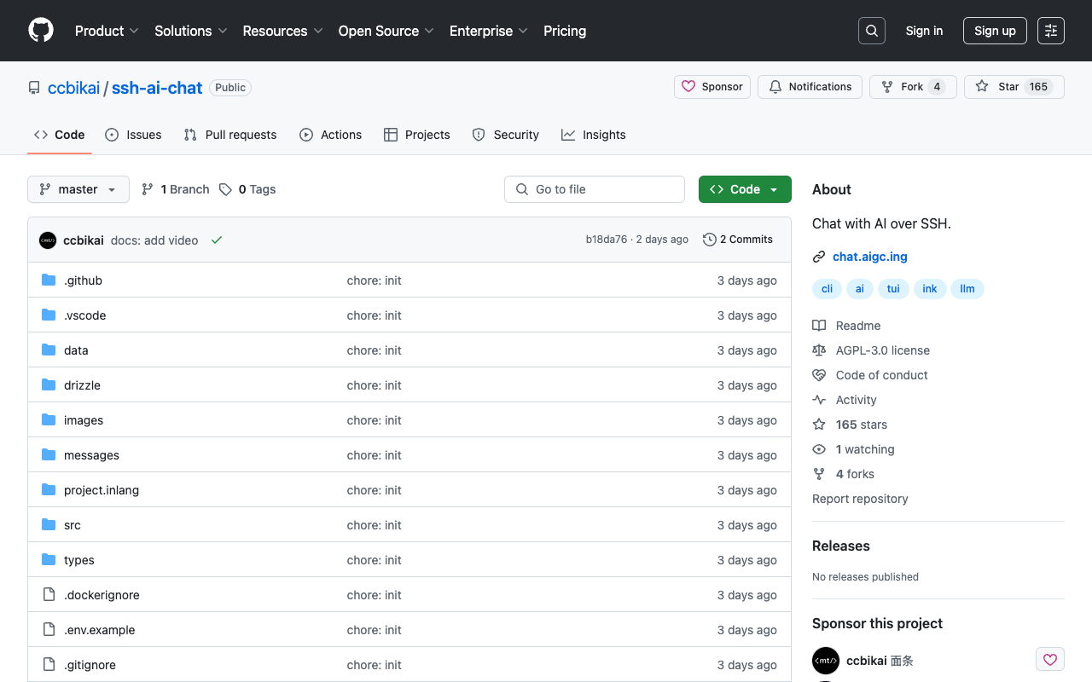Switch to the Projects tab
Image resolution: width=1092 pixels, height=682 pixels.
(x=417, y=135)
